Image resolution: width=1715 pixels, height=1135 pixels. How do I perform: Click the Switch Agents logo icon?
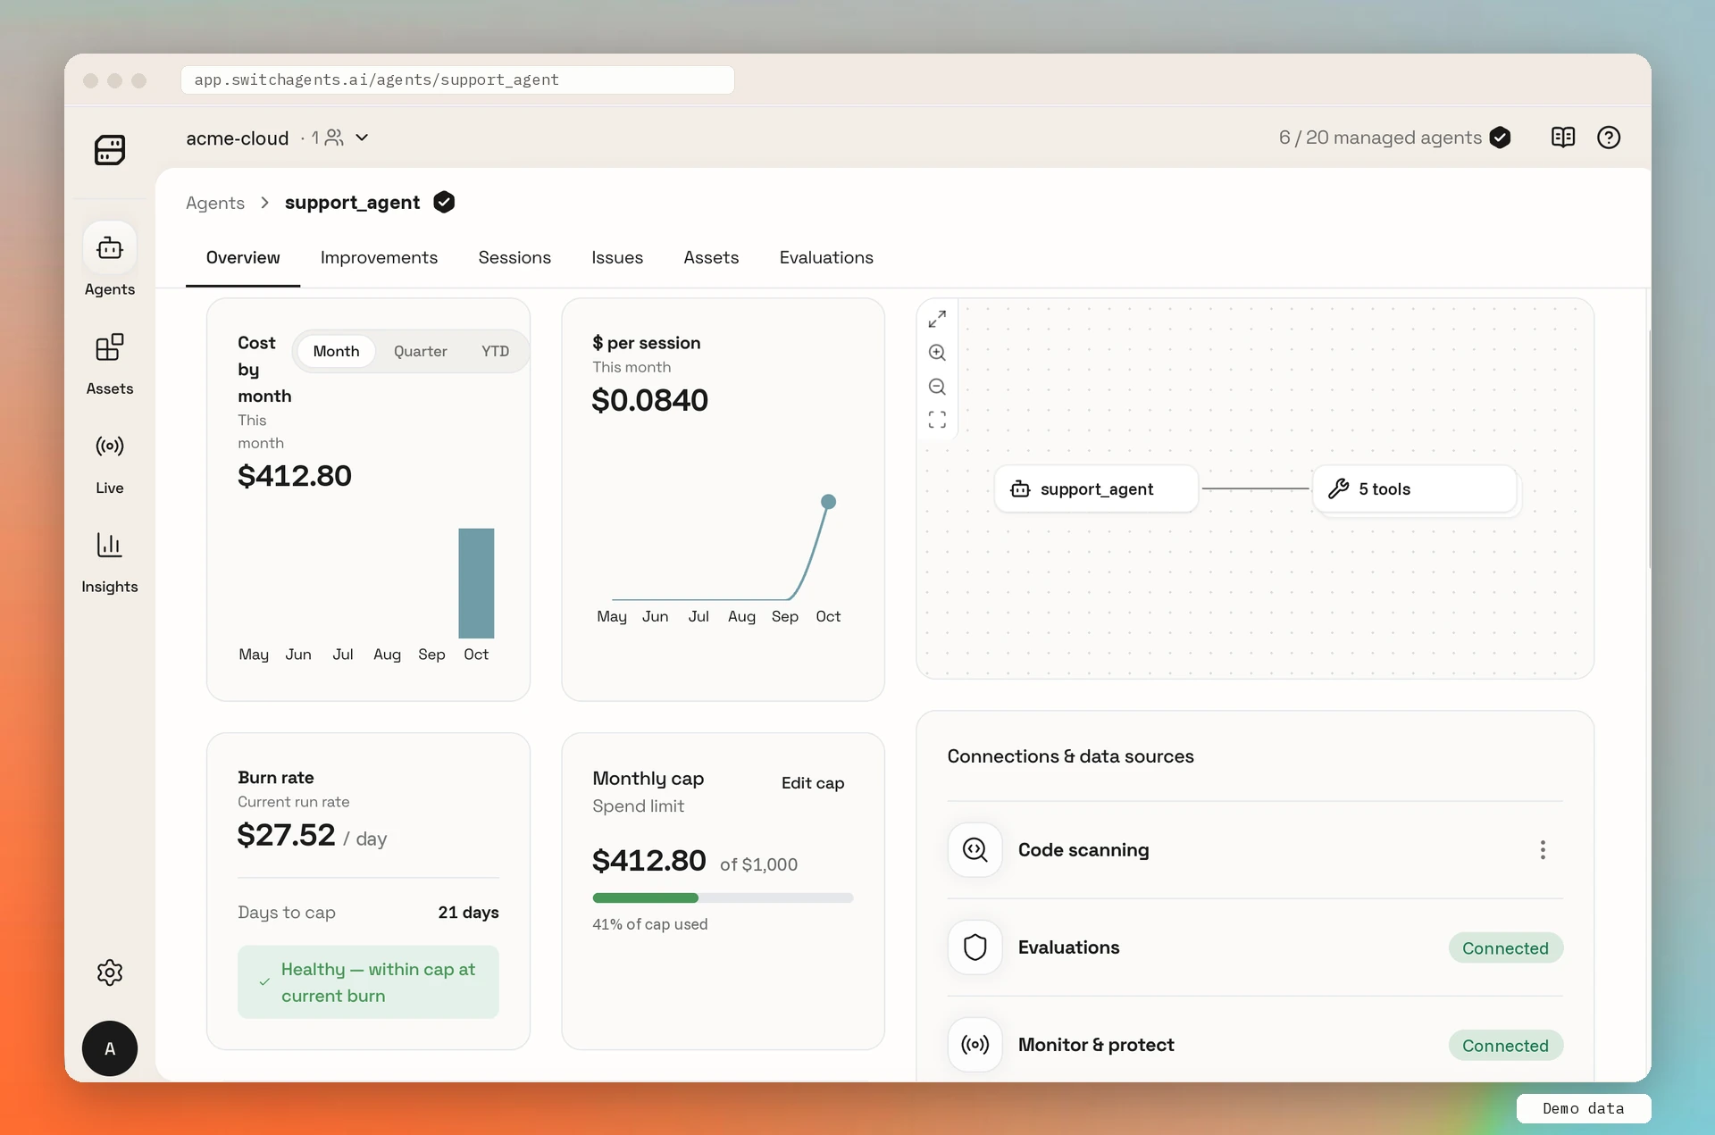(x=110, y=149)
